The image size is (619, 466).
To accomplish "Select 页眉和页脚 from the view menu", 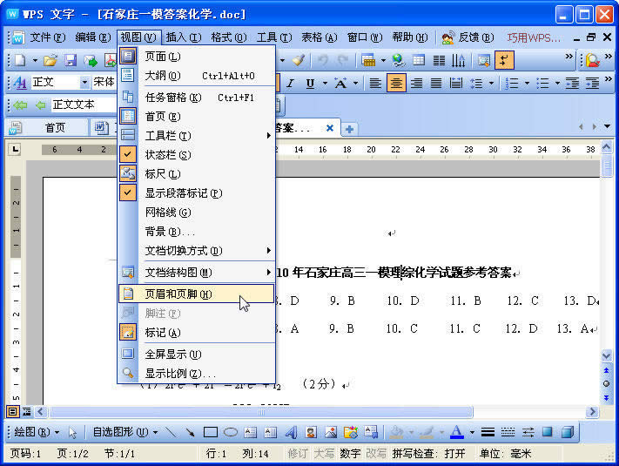I will (x=178, y=294).
